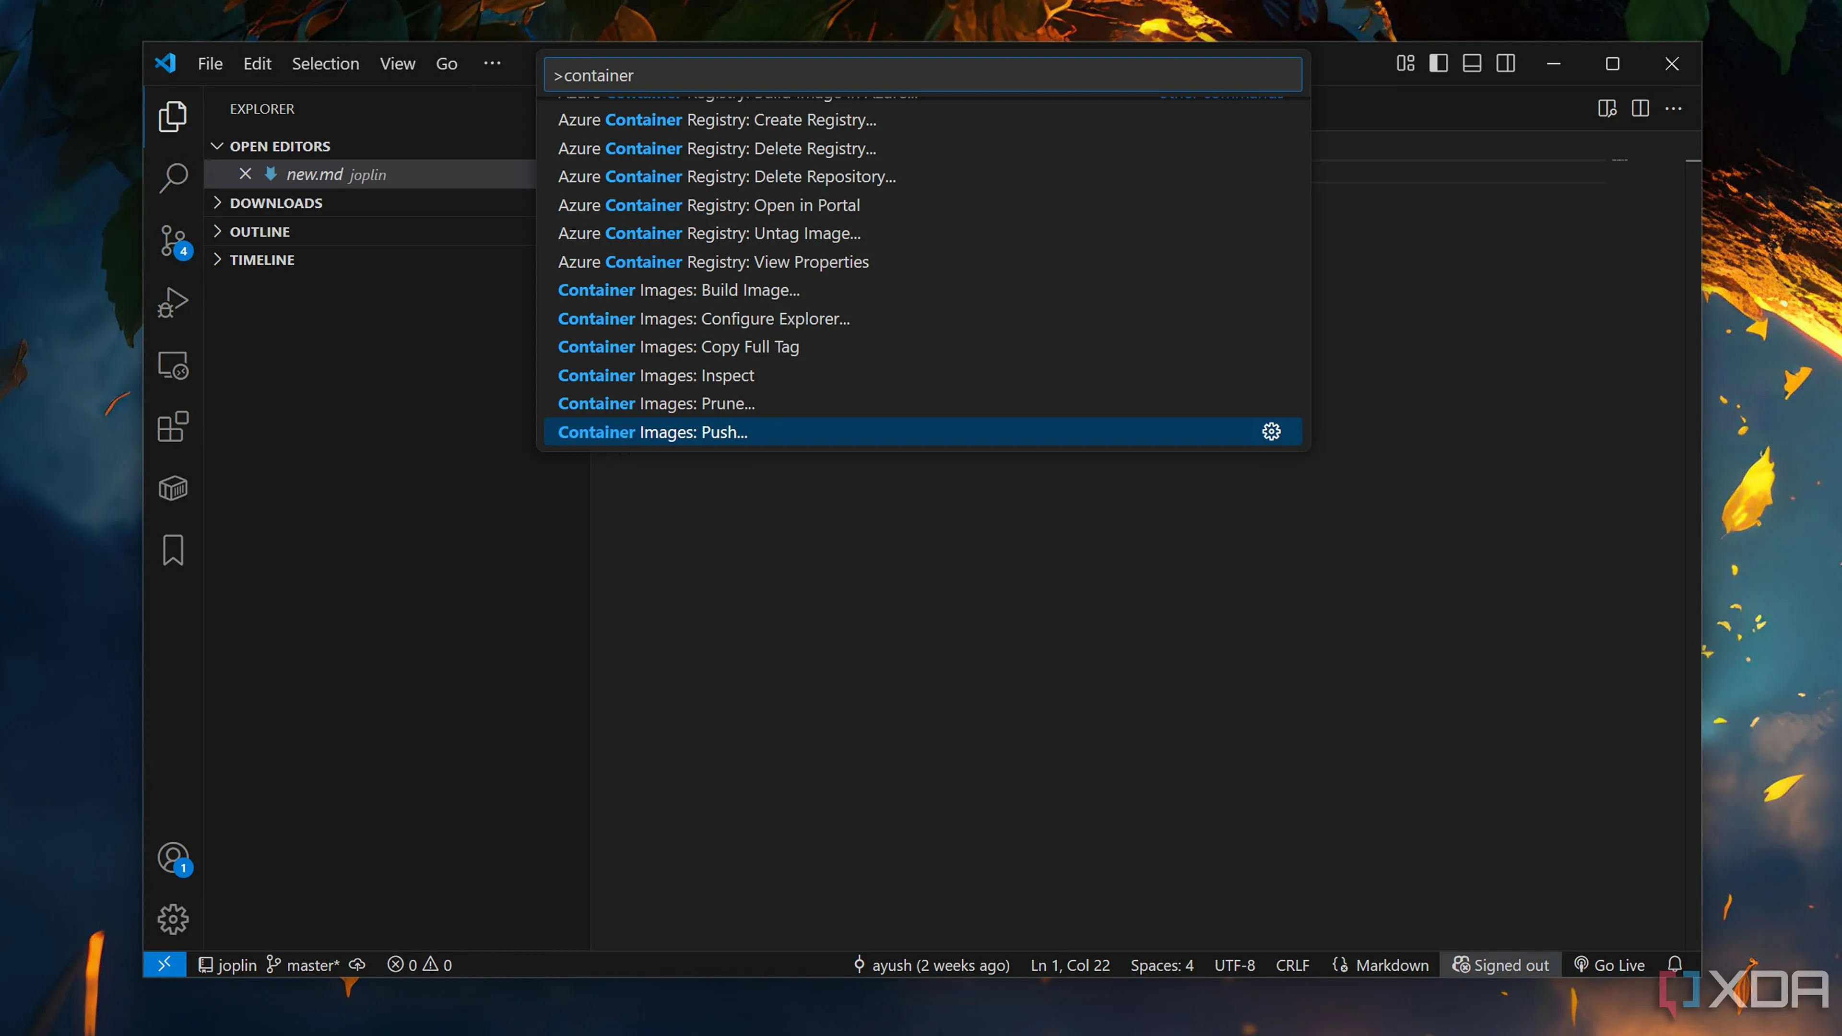Click the Publish to cloud icon
1842x1036 pixels.
[357, 965]
